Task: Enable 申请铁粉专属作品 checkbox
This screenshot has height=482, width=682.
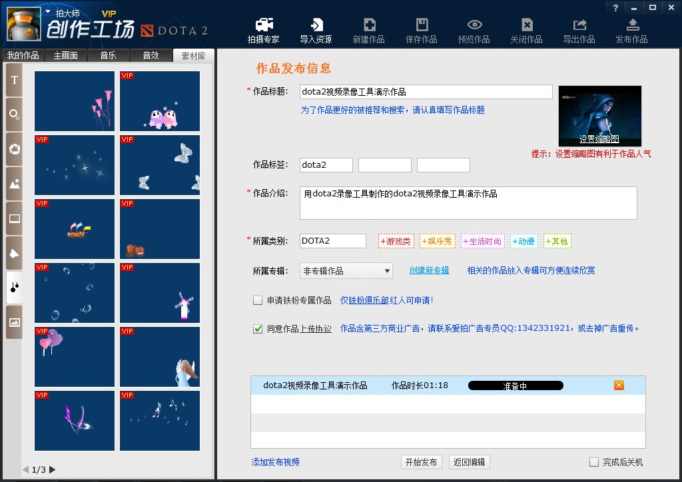Action: (x=258, y=300)
